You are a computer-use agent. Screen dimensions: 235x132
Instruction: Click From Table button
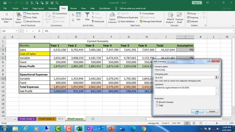tap(30, 18)
